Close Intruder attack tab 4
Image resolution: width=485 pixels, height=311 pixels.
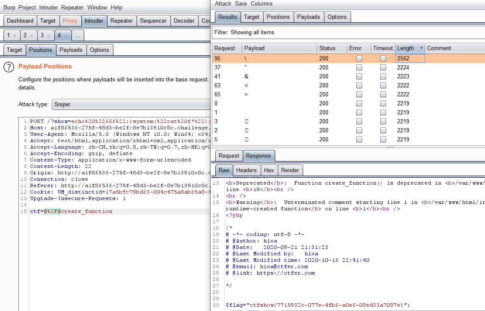[x=65, y=36]
